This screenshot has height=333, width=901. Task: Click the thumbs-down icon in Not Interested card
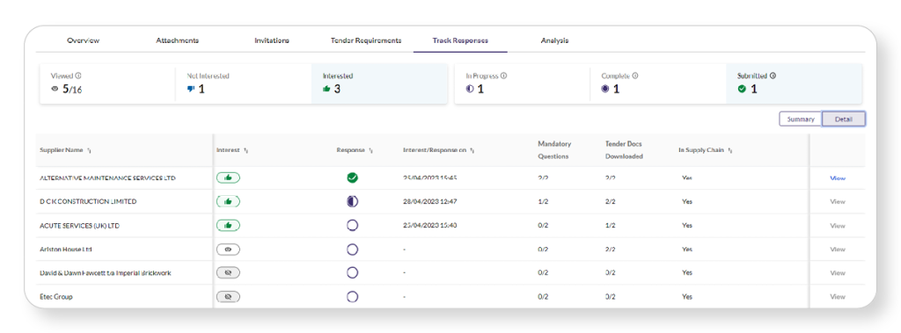point(191,89)
